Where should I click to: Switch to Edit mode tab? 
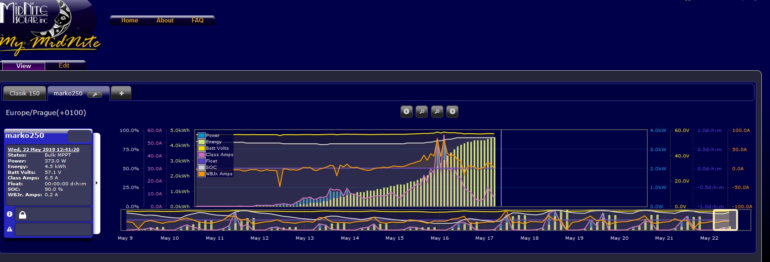coord(64,66)
